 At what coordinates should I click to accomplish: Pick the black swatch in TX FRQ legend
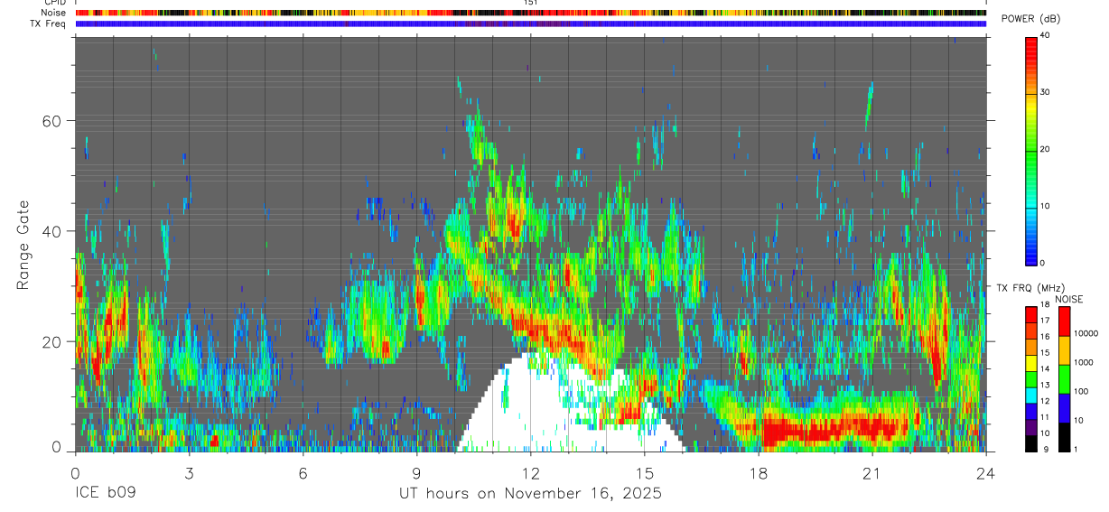tap(1030, 443)
